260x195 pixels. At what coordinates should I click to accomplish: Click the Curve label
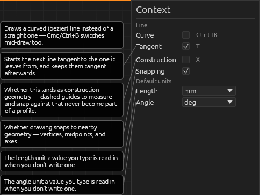(145, 35)
